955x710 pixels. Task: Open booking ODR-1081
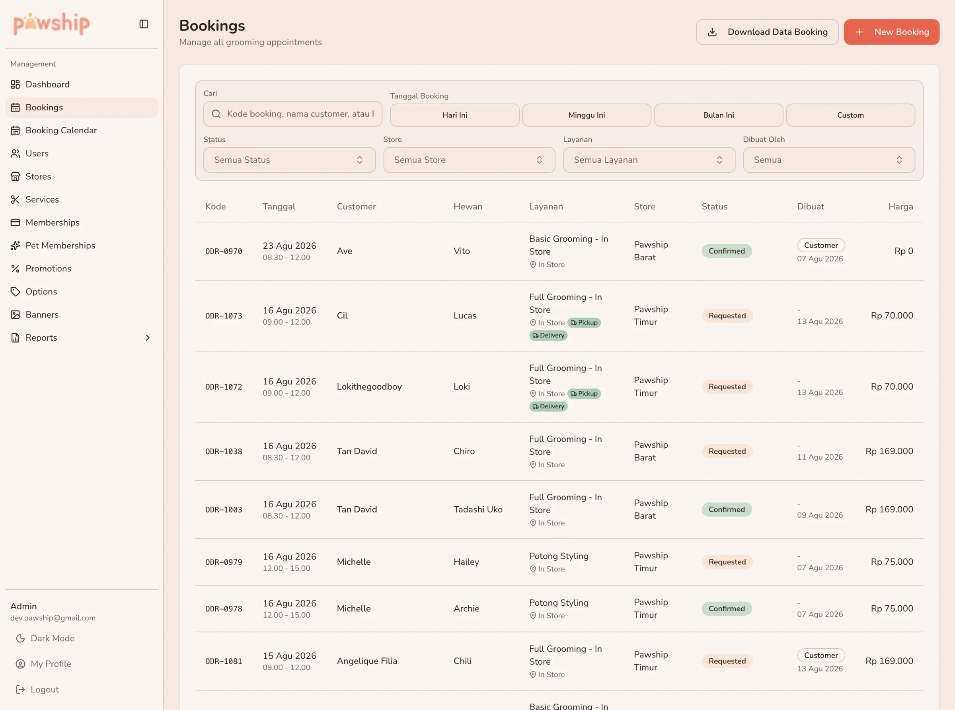click(x=559, y=661)
